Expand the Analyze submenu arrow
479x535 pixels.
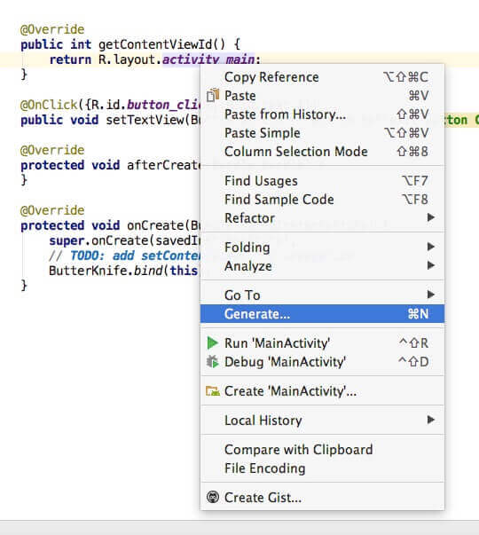[x=431, y=265]
